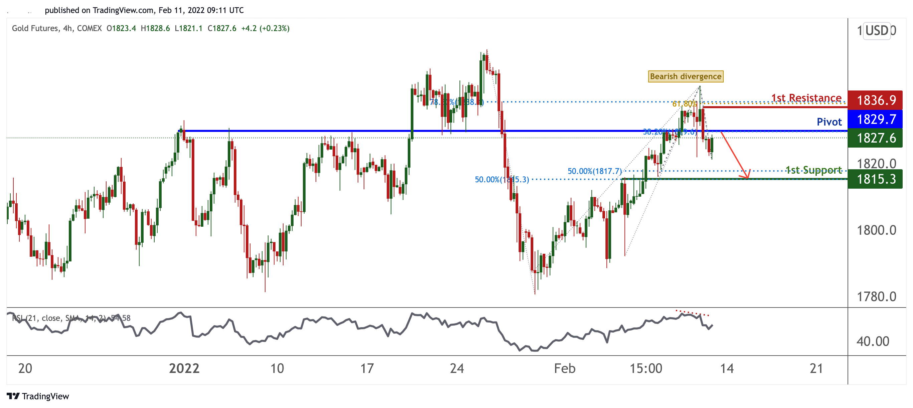This screenshot has height=408, width=913.
Task: Click the 1800.0 price axis label
Action: click(876, 230)
